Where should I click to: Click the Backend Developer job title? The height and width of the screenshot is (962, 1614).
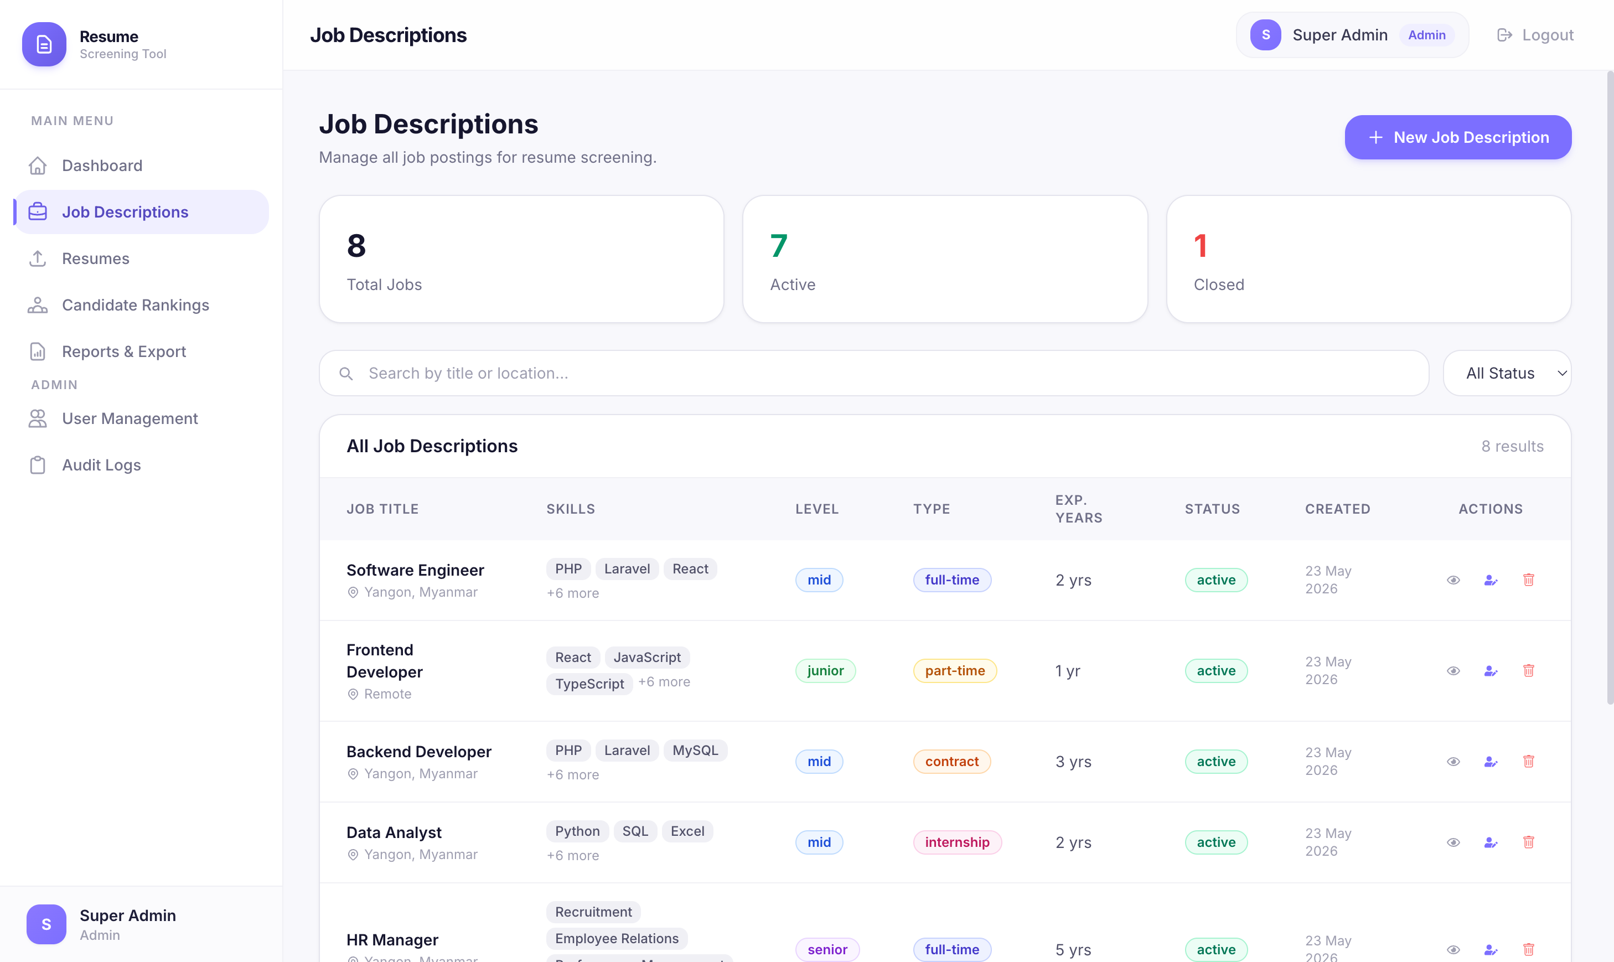(x=419, y=751)
